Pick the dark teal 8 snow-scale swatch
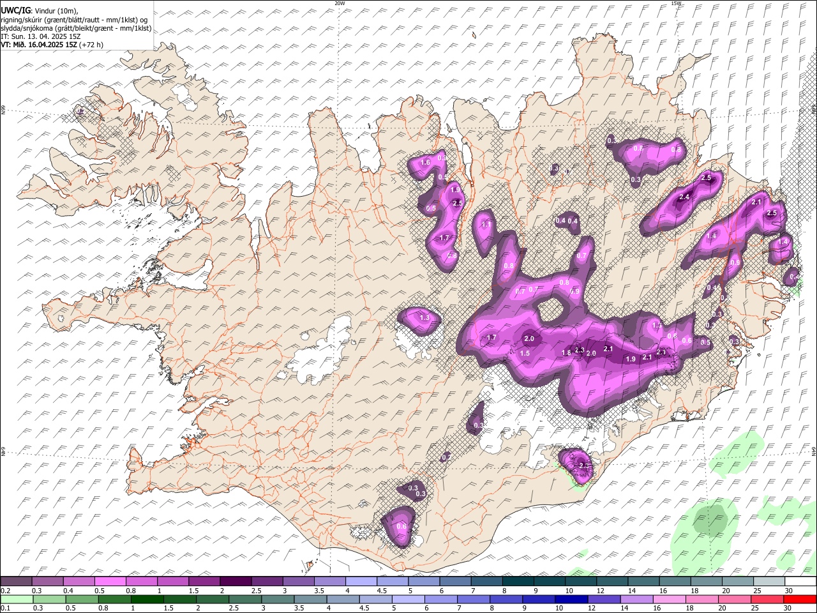 [x=517, y=581]
